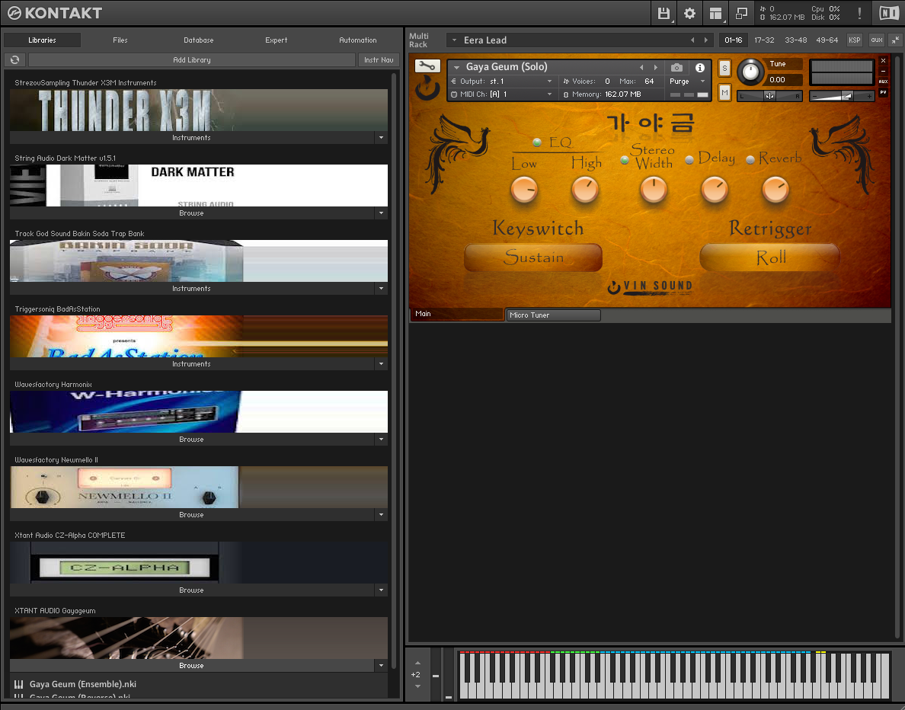Screen dimensions: 905x710
Task: Expand CZ-Alpha COMPLETE dropdown arrow
Action: [381, 590]
